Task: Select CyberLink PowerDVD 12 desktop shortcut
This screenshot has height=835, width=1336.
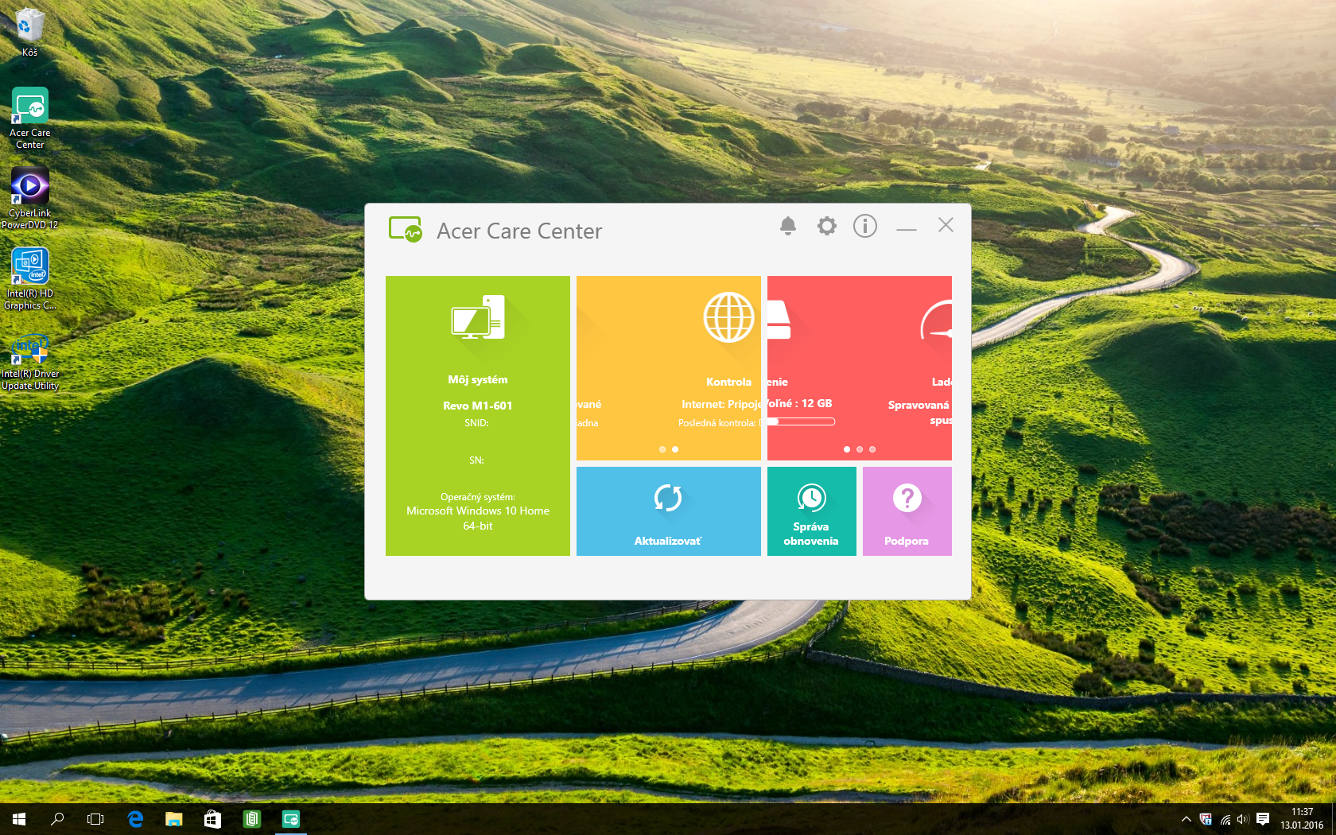Action: click(x=29, y=199)
